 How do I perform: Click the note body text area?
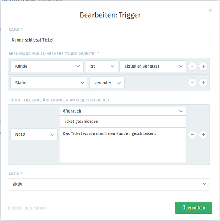pyautogui.click(x=123, y=145)
